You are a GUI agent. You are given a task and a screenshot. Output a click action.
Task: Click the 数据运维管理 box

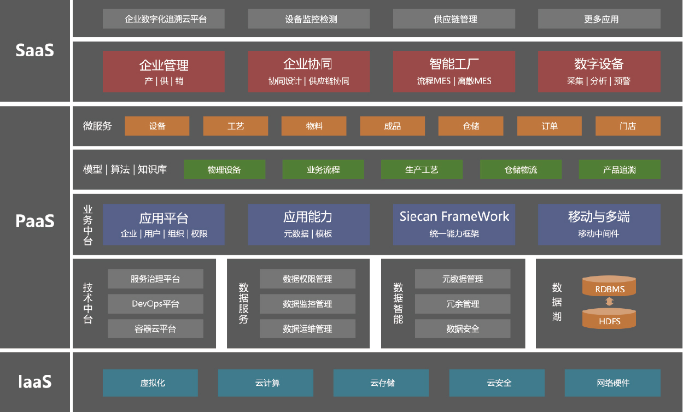click(307, 329)
